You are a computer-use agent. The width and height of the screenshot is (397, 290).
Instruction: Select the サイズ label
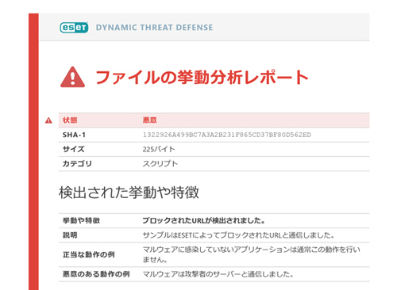tap(74, 149)
